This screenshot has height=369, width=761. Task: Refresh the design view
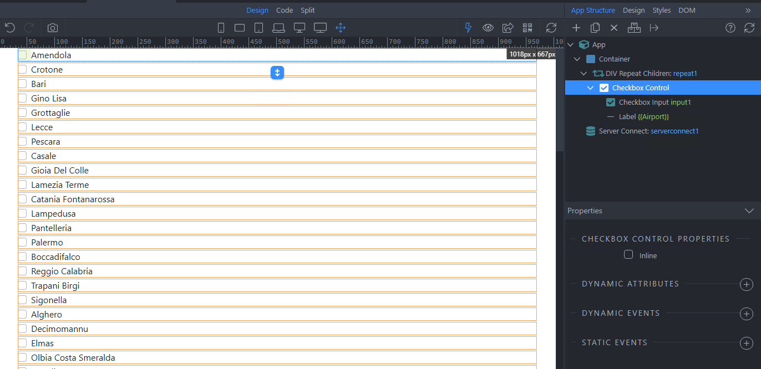pyautogui.click(x=551, y=28)
